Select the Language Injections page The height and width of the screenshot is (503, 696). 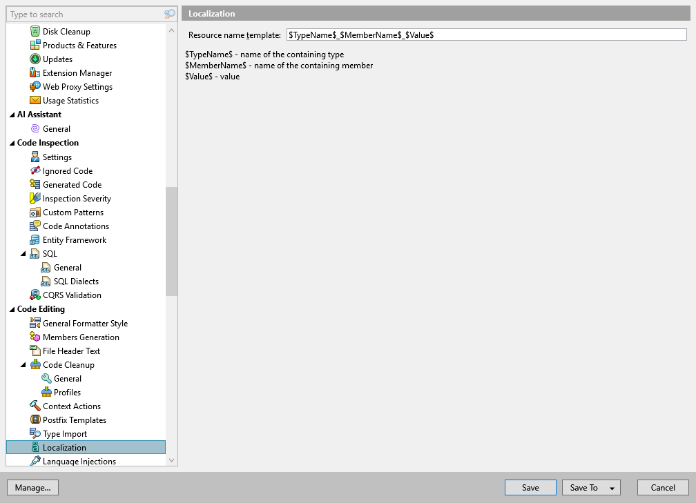[78, 461]
